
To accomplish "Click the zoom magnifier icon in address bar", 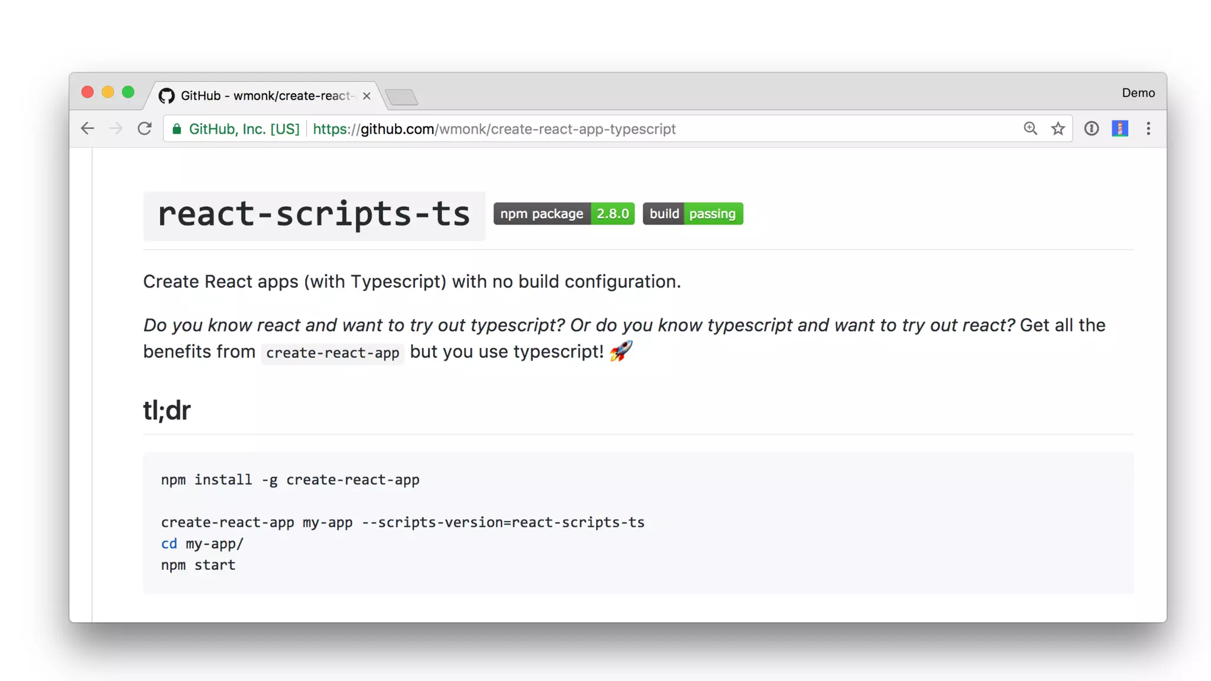I will pyautogui.click(x=1030, y=128).
